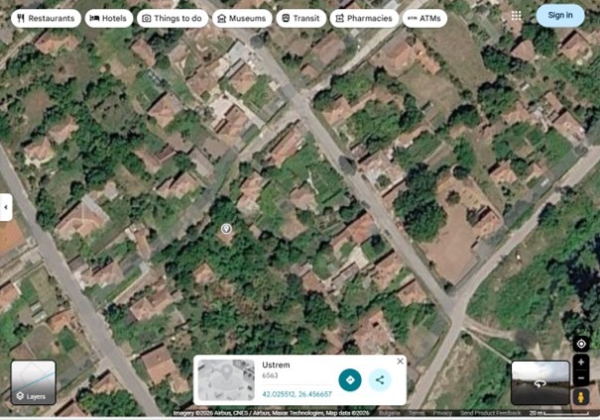Open the Street View preview thumbnail
This screenshot has width=600, height=420.
tap(540, 382)
